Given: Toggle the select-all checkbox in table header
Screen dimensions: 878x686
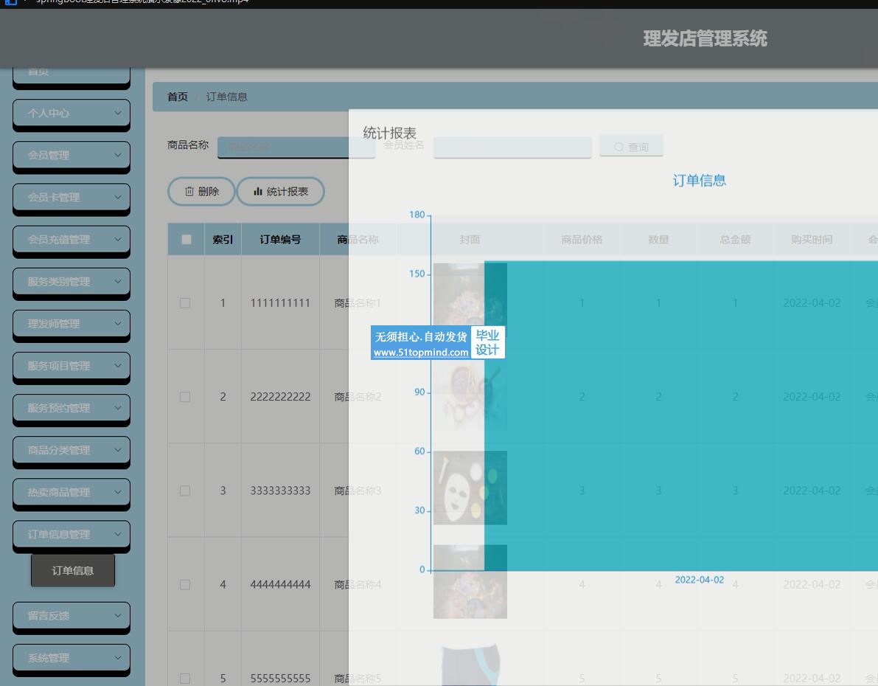Looking at the screenshot, I should pos(187,239).
